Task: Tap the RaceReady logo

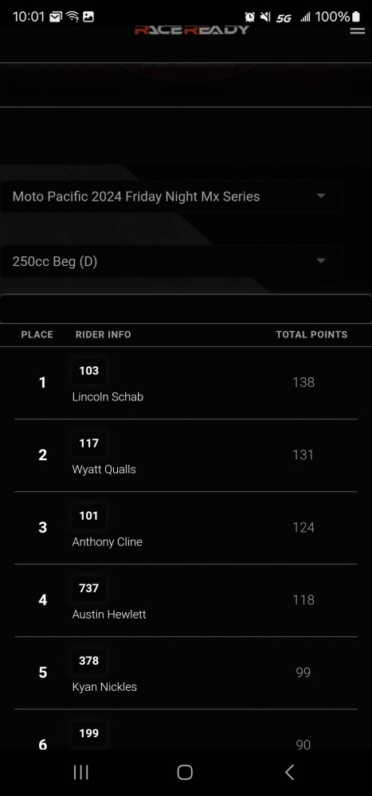Action: (x=192, y=30)
